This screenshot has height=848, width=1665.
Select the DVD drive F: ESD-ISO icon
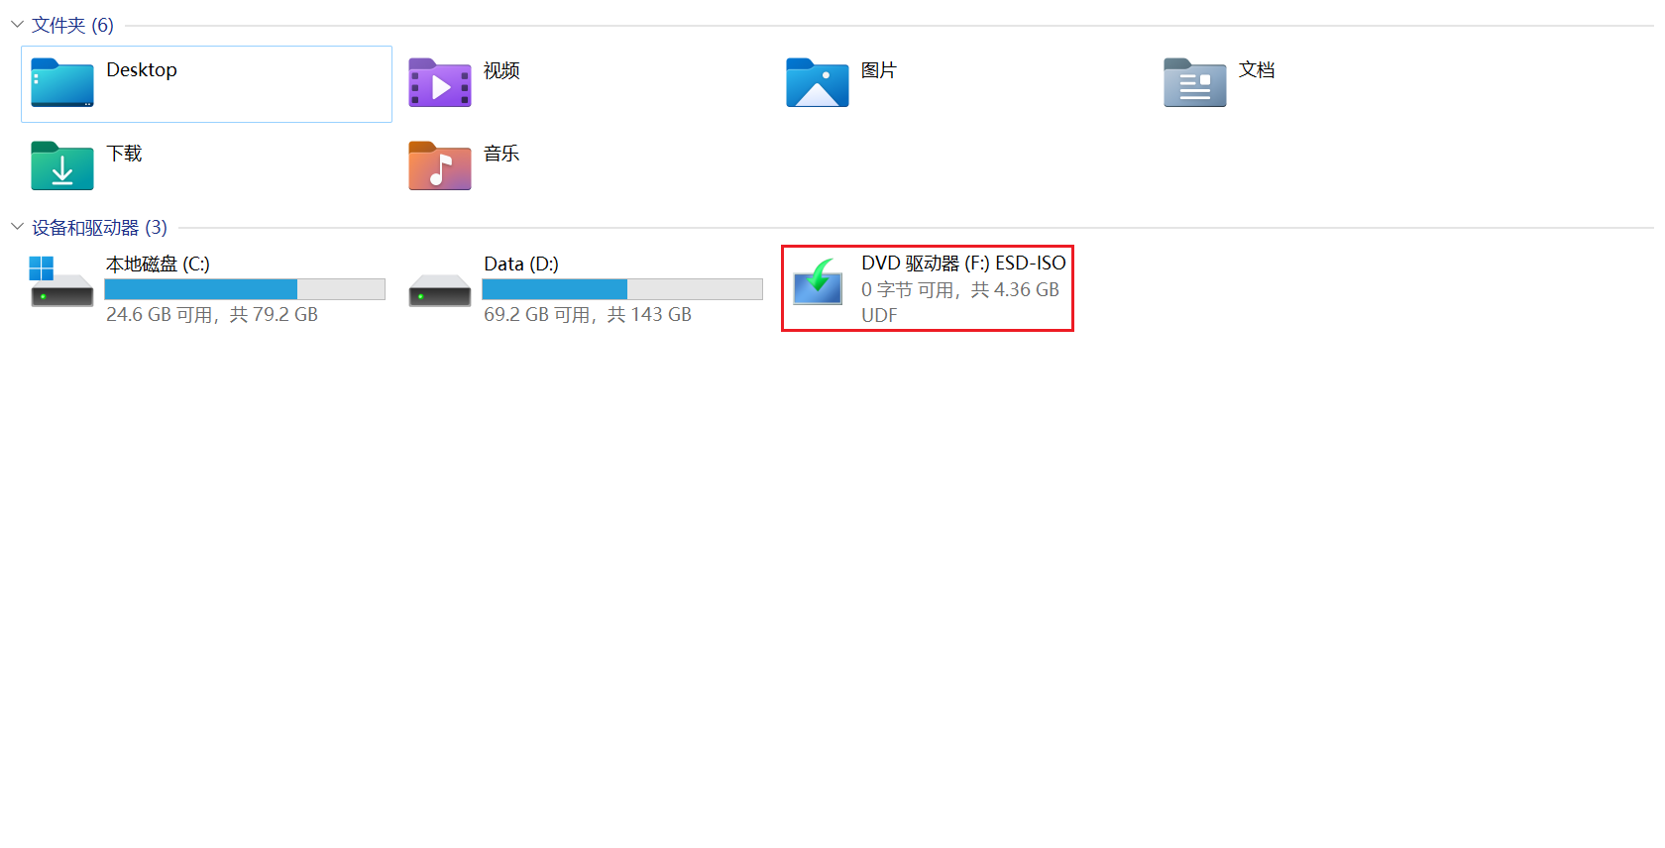[818, 282]
